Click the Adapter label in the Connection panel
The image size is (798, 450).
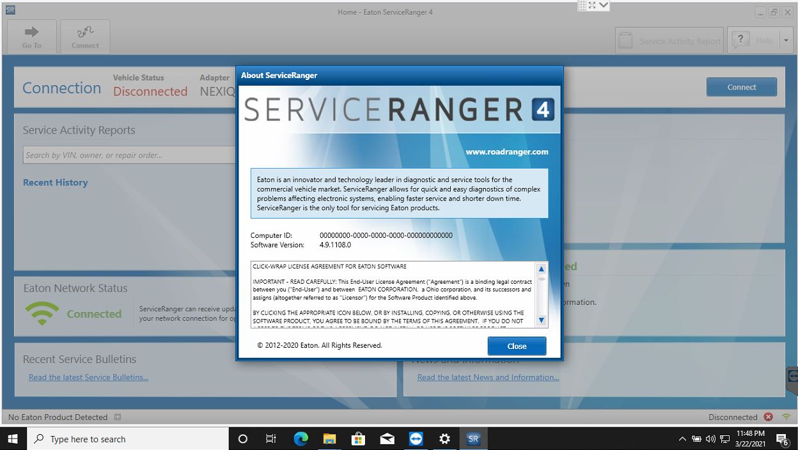pyautogui.click(x=215, y=77)
